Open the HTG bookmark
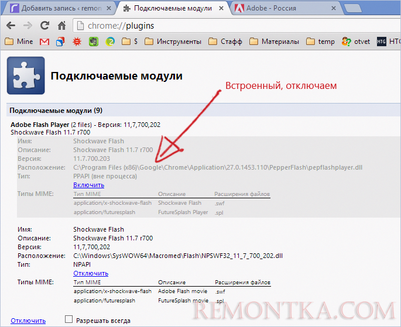401x327 pixels. tap(388, 42)
